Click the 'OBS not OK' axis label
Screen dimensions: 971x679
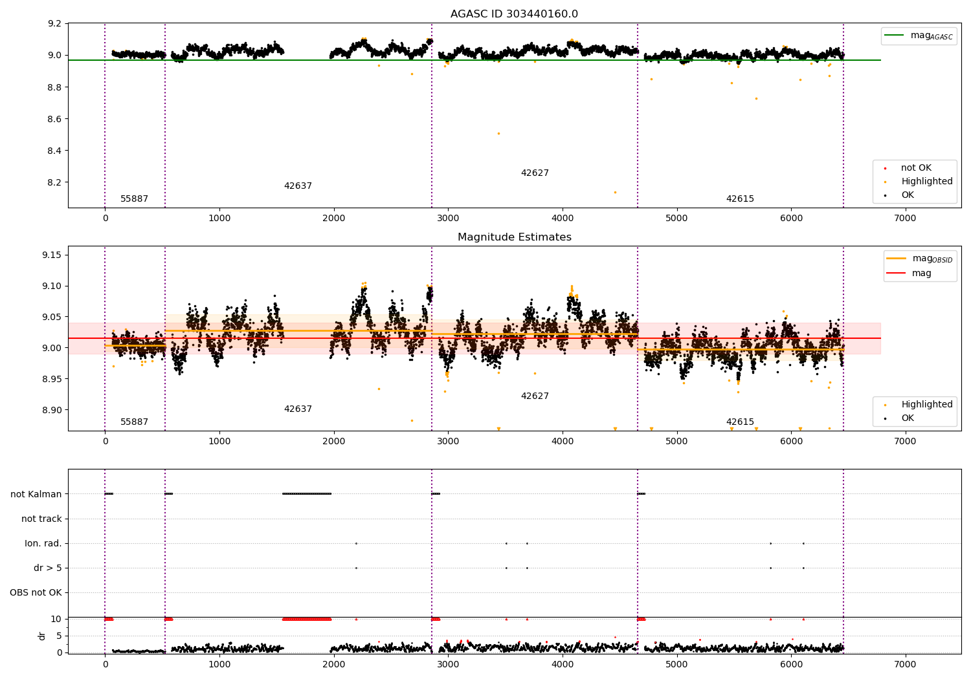point(36,593)
